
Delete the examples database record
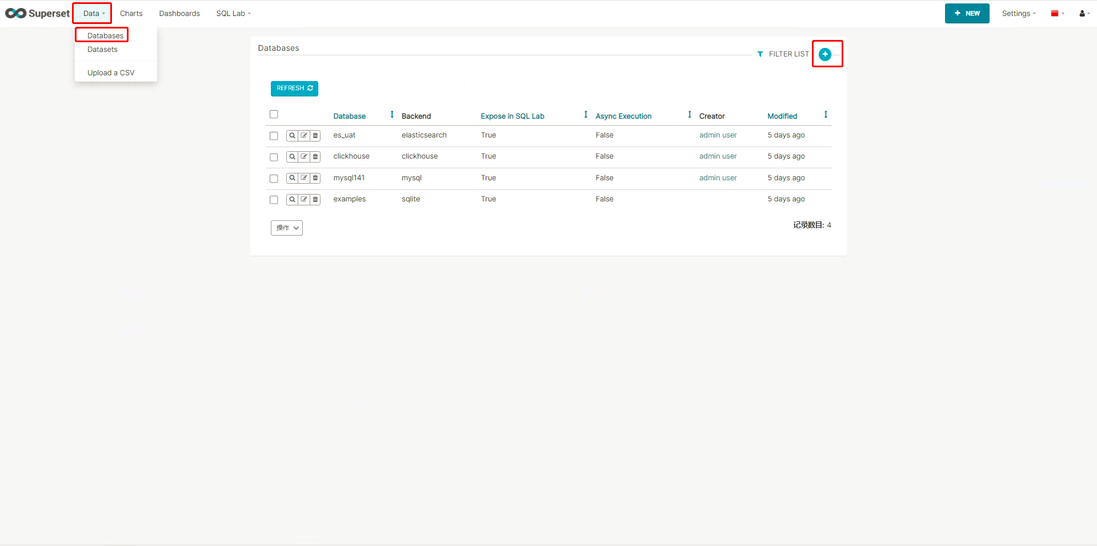click(315, 200)
